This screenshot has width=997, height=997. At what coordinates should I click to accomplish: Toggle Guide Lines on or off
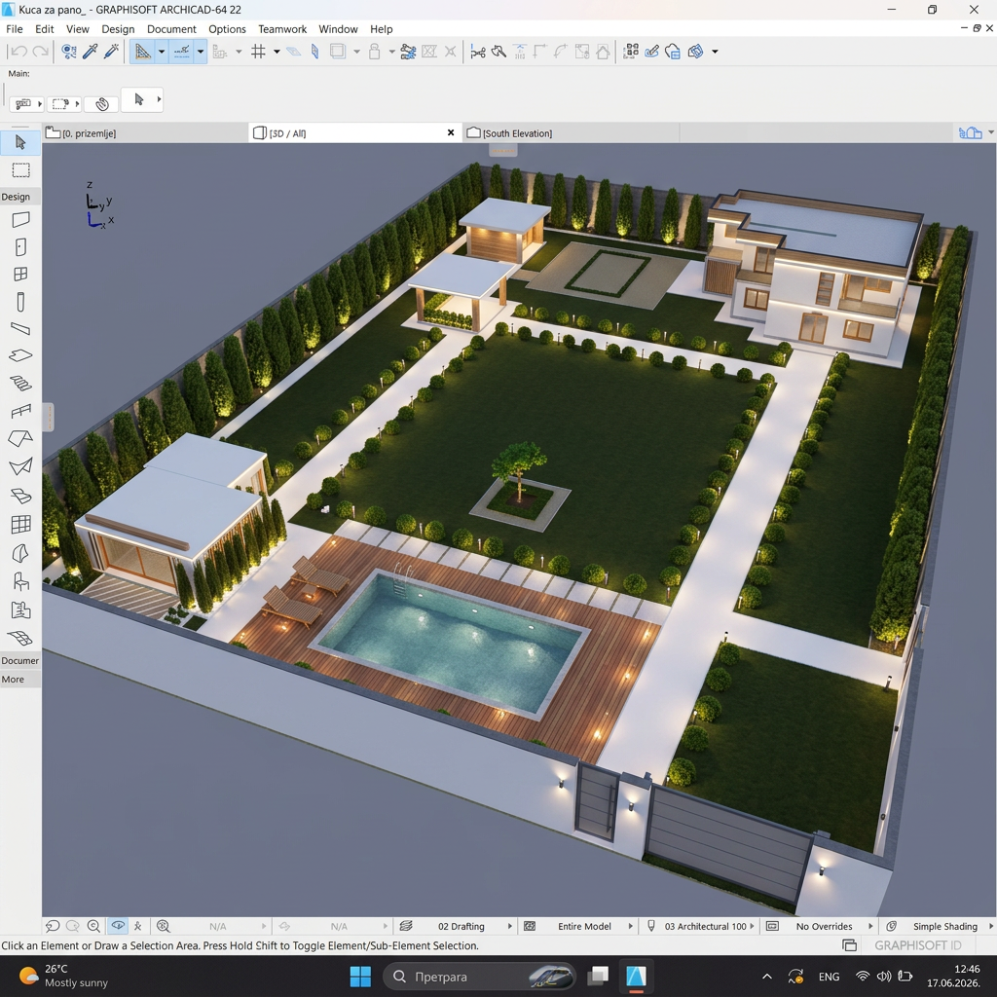coord(142,52)
